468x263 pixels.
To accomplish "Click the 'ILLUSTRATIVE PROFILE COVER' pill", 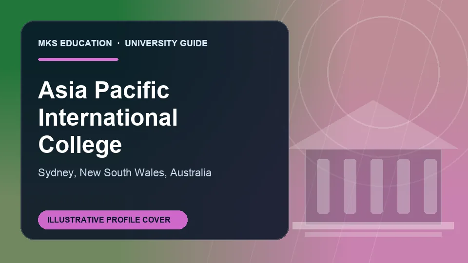I will coord(113,220).
